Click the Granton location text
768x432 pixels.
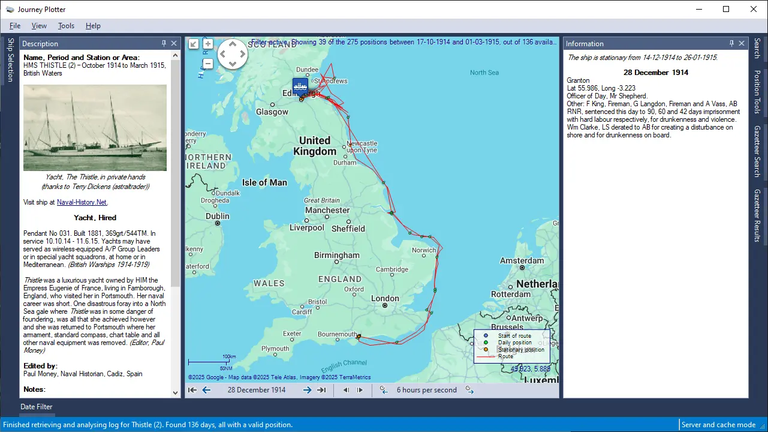(x=579, y=80)
